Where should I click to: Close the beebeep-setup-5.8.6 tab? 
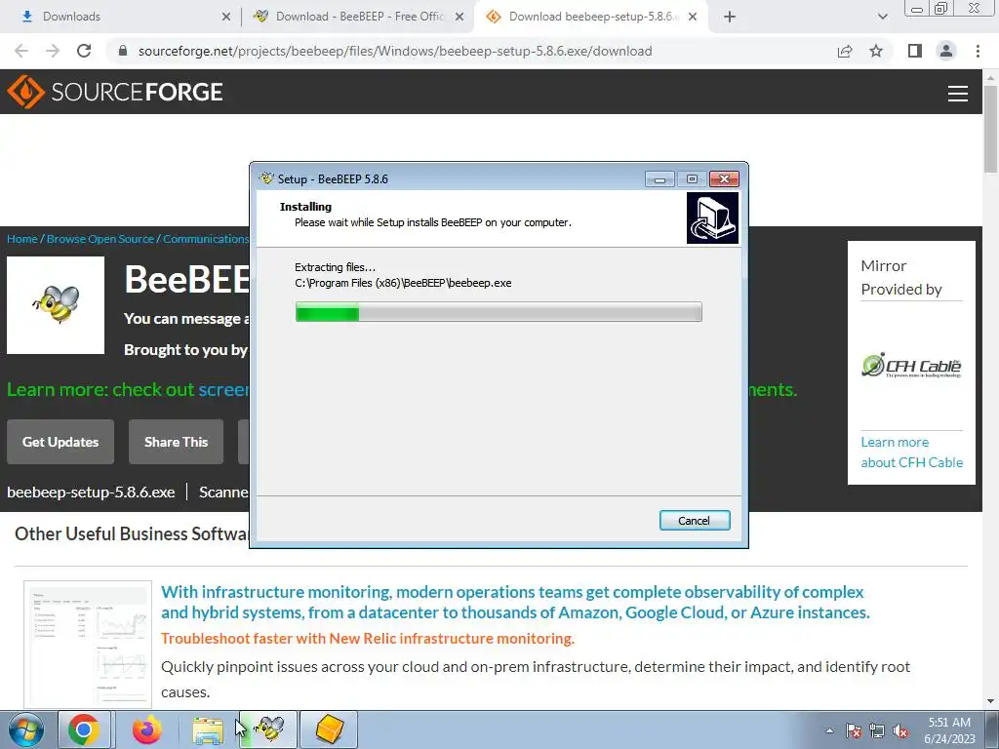click(693, 17)
